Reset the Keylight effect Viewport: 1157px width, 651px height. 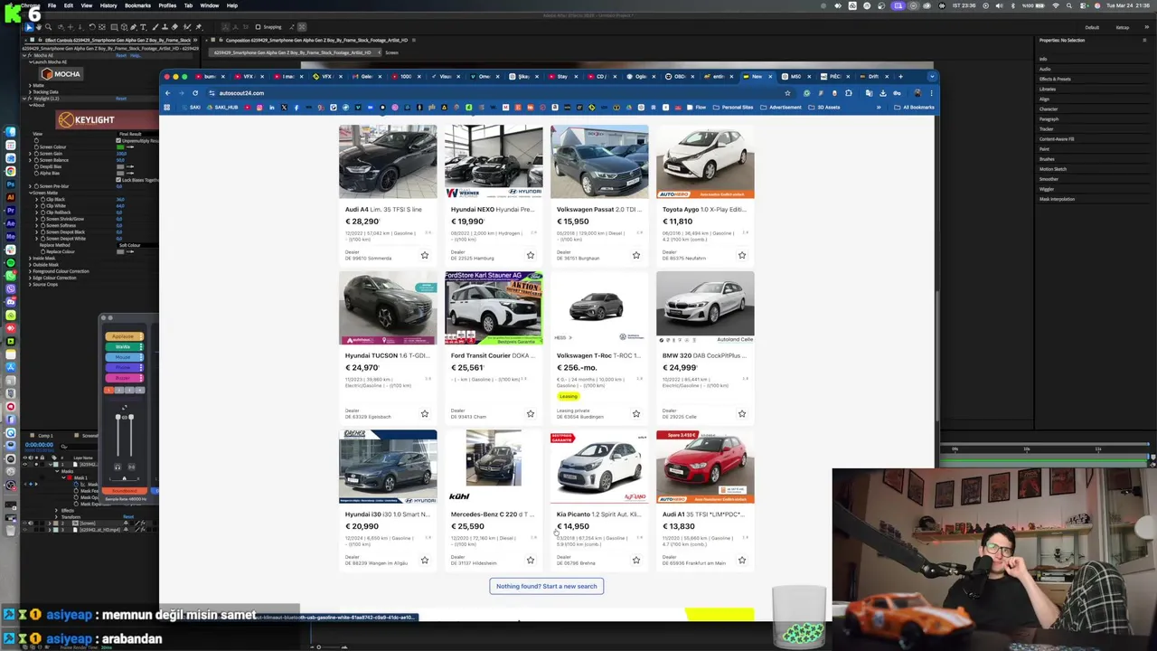tap(121, 99)
